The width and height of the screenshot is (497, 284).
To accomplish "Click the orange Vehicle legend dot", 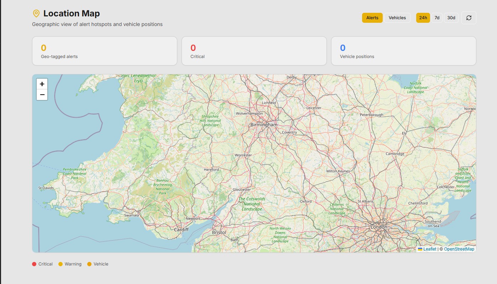I will point(89,264).
